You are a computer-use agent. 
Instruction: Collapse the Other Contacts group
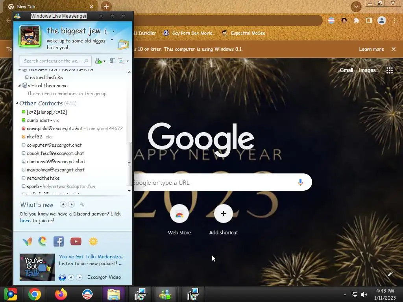pos(17,103)
